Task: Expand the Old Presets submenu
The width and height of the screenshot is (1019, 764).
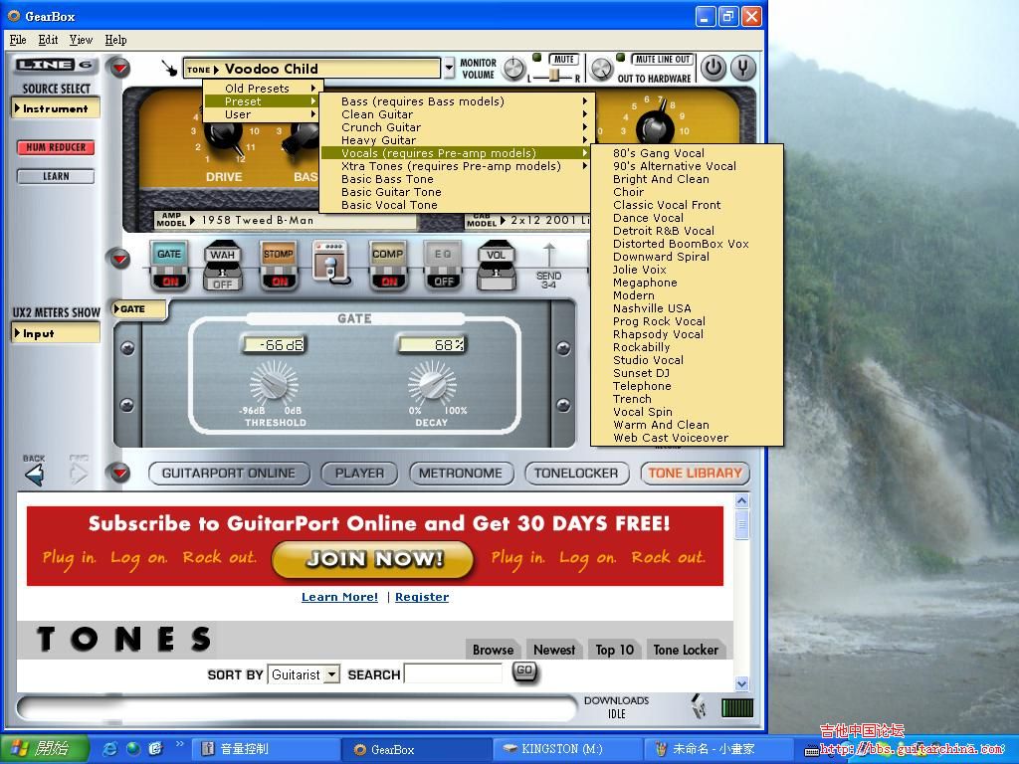Action: click(x=262, y=89)
